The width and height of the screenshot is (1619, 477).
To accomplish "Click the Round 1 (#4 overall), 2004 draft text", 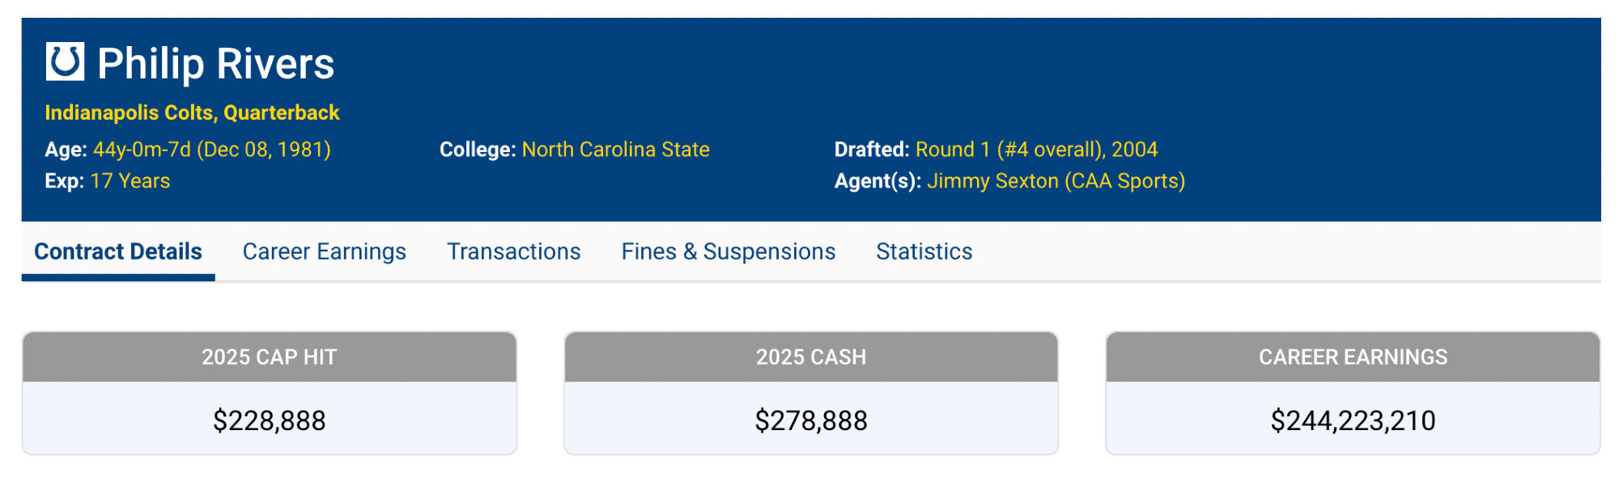I will point(1036,150).
